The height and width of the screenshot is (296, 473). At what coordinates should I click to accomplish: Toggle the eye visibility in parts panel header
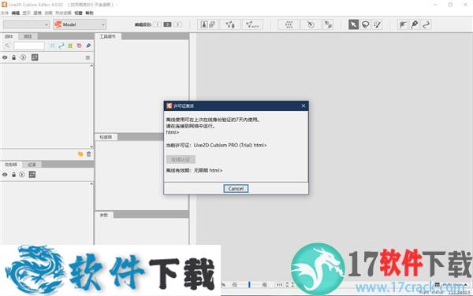click(5, 57)
